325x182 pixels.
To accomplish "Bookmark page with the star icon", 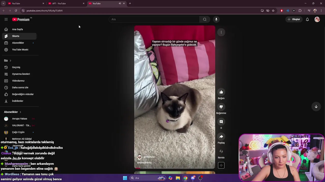I will [273, 11].
